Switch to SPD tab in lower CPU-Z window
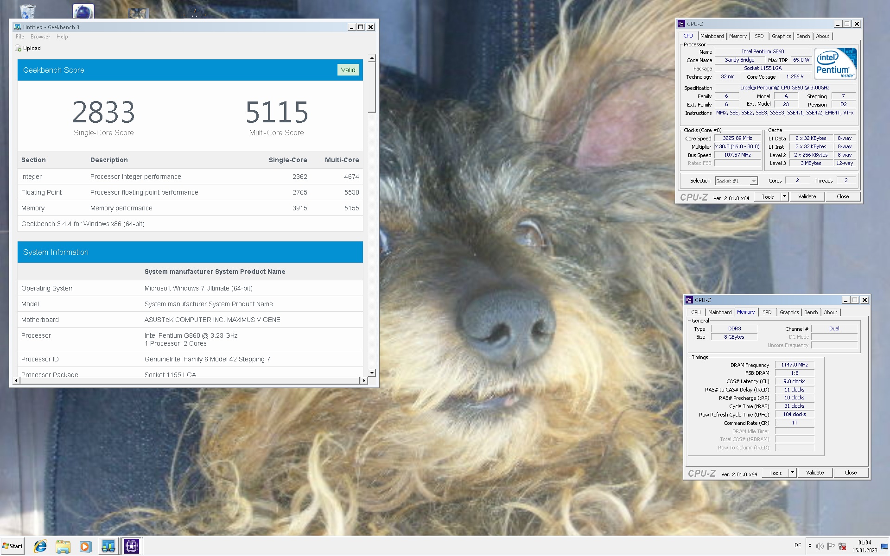Image resolution: width=890 pixels, height=556 pixels. (767, 312)
